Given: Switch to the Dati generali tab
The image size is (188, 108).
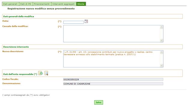Looking at the screenshot, I should 11,4.
